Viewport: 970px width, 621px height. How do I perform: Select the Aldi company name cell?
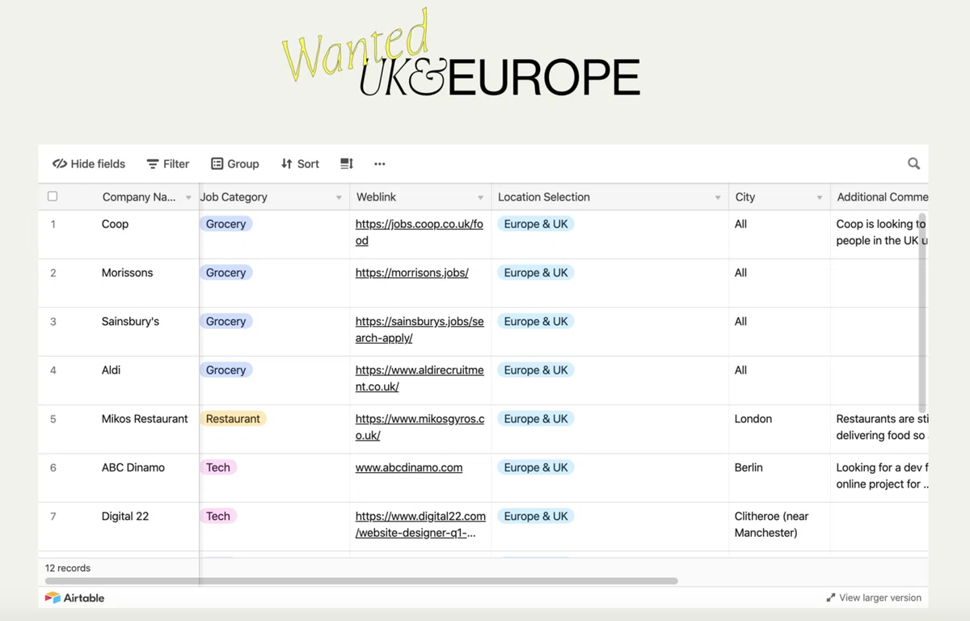[118, 380]
